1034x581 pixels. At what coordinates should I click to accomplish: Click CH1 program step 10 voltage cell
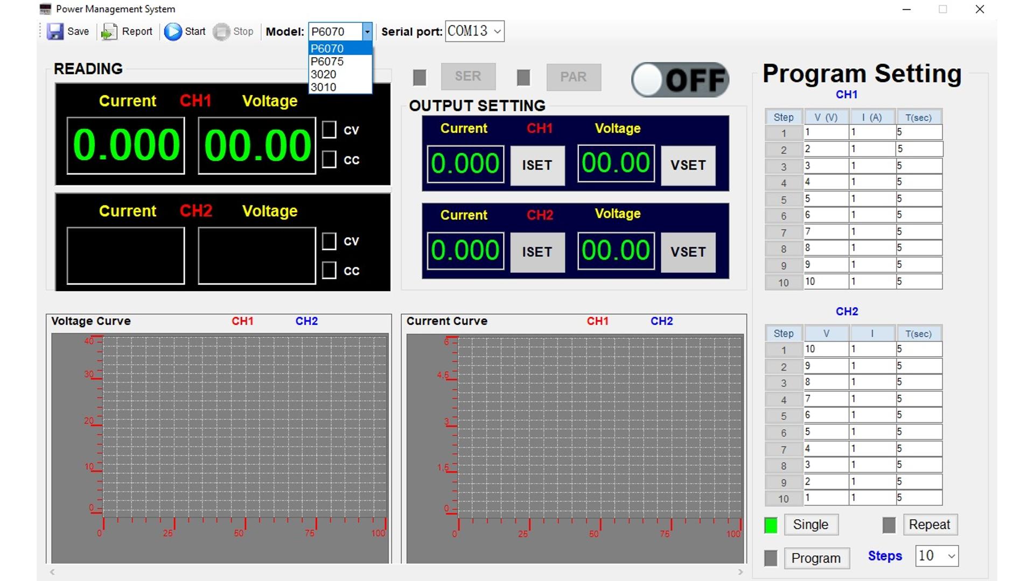(826, 282)
